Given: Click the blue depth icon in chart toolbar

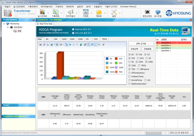Looking at the screenshot, I should pos(81,45).
